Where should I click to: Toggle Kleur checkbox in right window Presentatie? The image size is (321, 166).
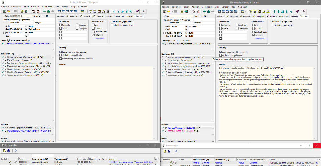coord(253,35)
